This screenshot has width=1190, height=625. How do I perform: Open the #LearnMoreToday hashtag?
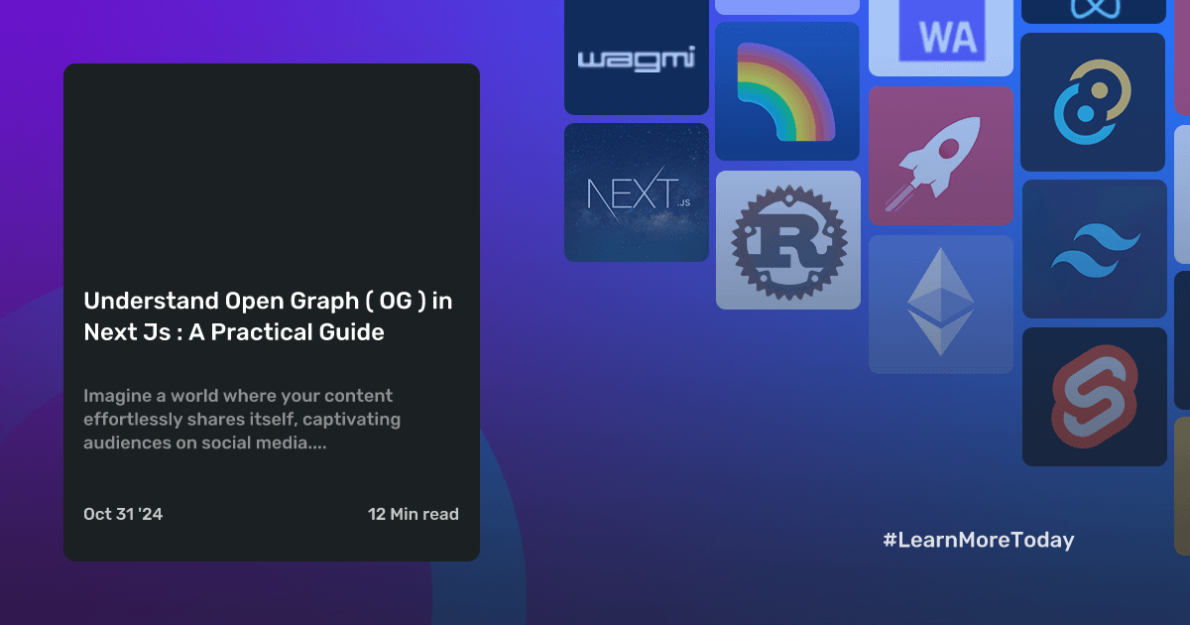tap(980, 540)
